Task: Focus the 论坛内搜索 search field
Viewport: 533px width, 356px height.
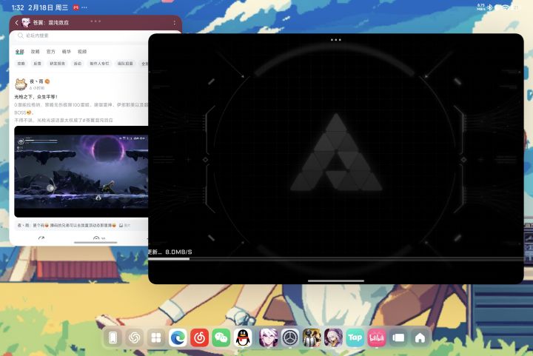Action: pyautogui.click(x=81, y=36)
